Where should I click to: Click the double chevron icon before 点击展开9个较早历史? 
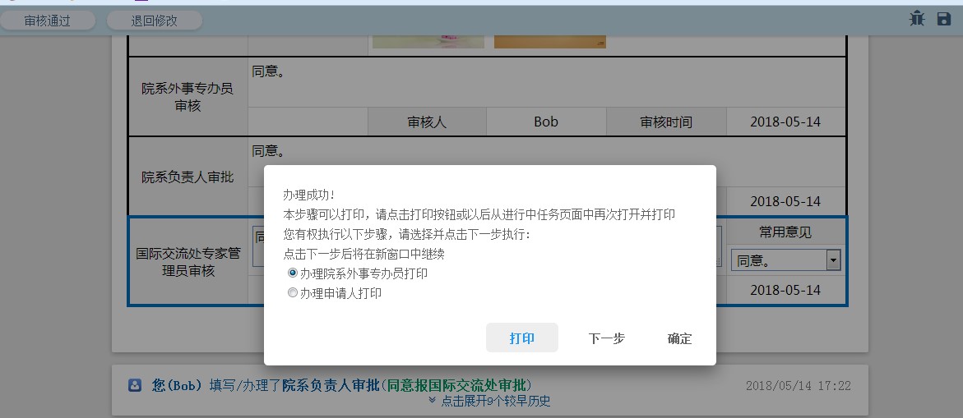(433, 401)
